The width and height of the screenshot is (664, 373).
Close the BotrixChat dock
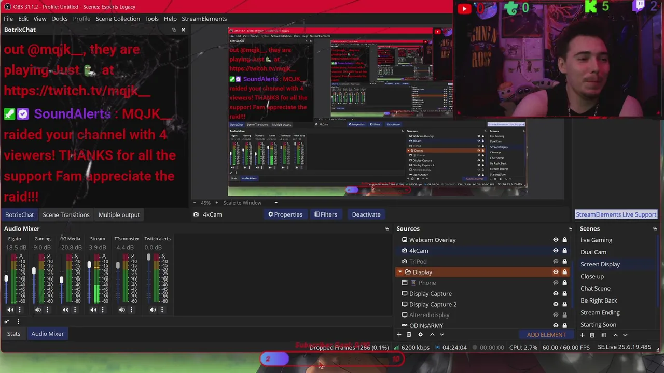[x=183, y=30]
